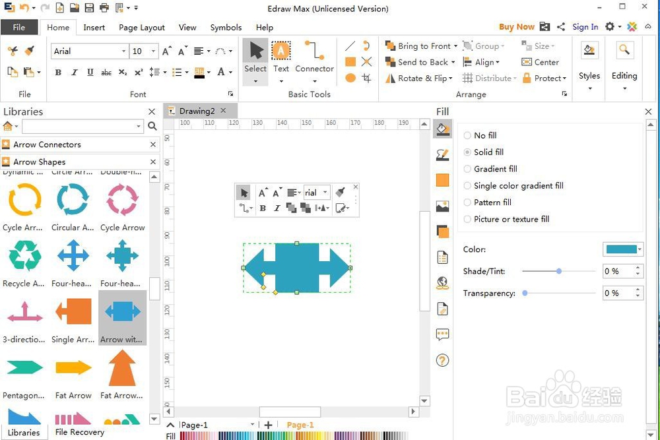This screenshot has width=660, height=440.
Task: Click the Cut scissors icon
Action: 13,51
